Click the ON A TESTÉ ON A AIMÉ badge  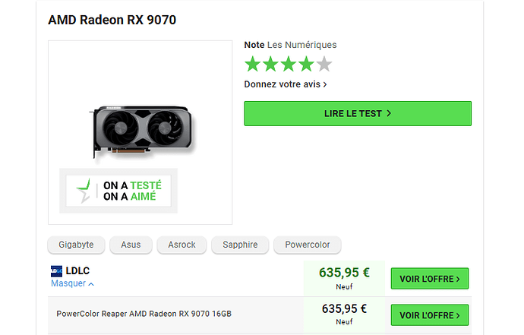[118, 191]
